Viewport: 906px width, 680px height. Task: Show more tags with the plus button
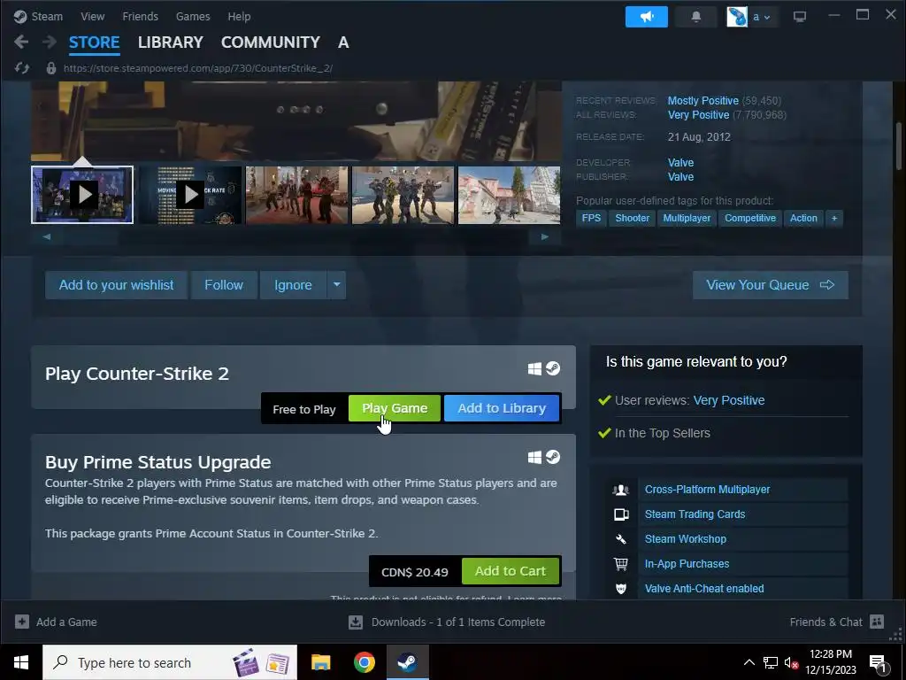pyautogui.click(x=833, y=218)
